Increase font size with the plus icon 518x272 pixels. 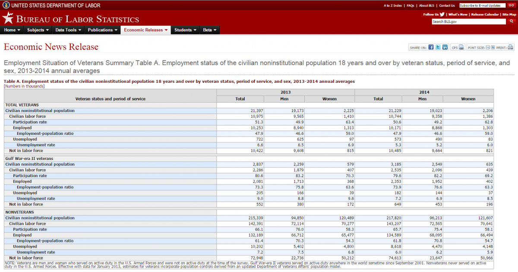tap(493, 47)
